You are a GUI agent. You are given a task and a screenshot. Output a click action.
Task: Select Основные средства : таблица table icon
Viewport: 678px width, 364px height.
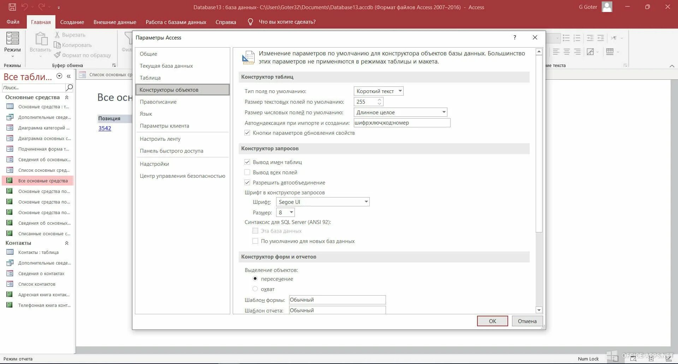(x=10, y=107)
